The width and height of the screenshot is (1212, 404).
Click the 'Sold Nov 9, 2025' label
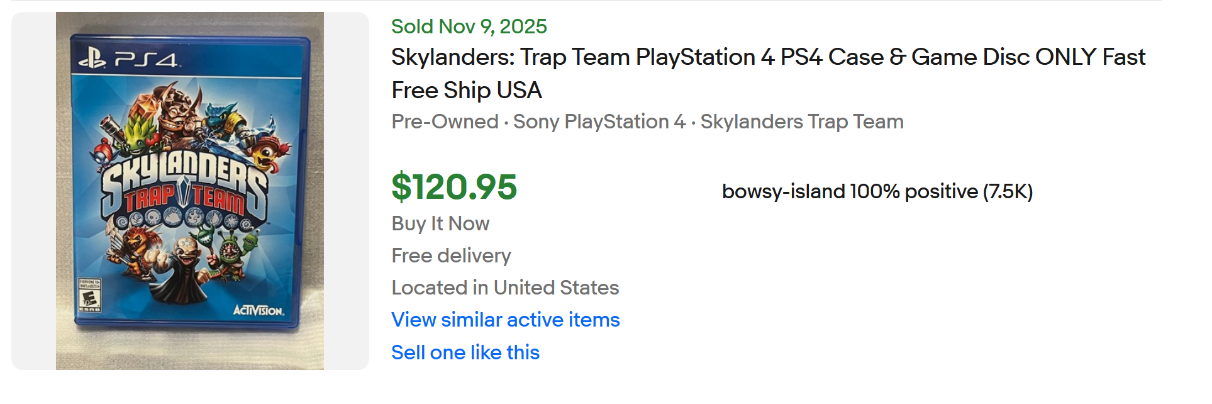[x=469, y=26]
